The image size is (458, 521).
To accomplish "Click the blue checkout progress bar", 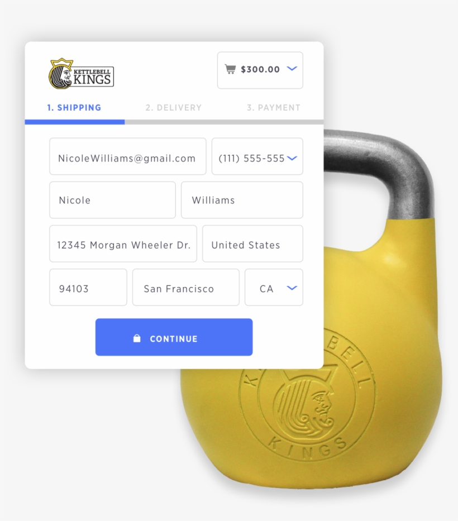I will pos(75,122).
